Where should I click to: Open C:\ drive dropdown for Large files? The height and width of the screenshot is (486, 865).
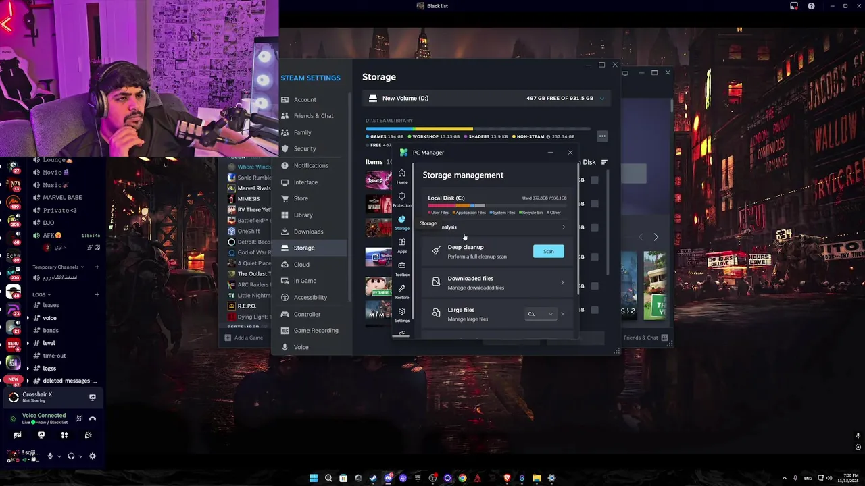click(x=541, y=314)
